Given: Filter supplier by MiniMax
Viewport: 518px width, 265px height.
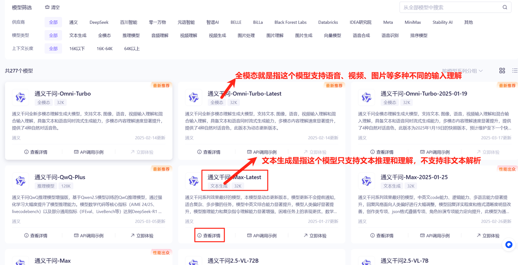Looking at the screenshot, I should click(413, 22).
